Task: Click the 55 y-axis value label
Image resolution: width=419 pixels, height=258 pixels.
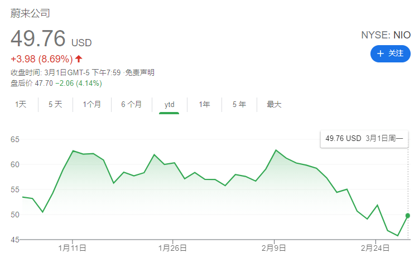Action: 15,189
